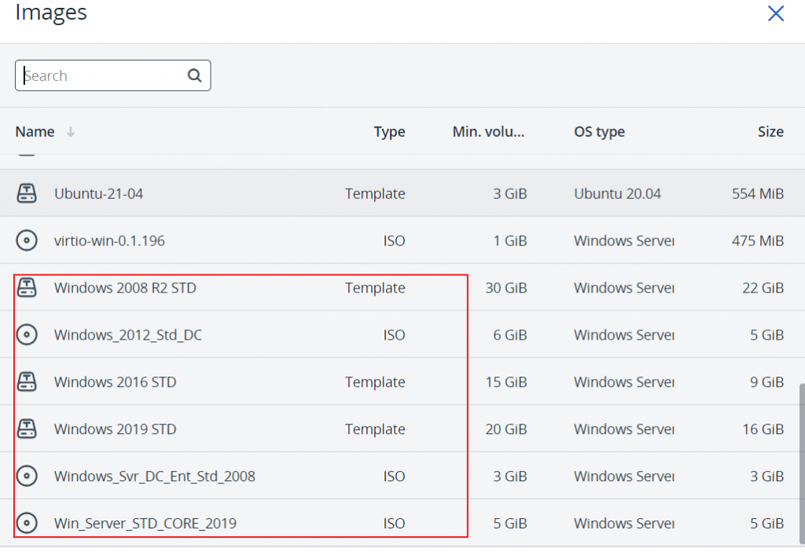Click Template type of Windows 2008 R2 STD
805x559 pixels.
coord(375,288)
